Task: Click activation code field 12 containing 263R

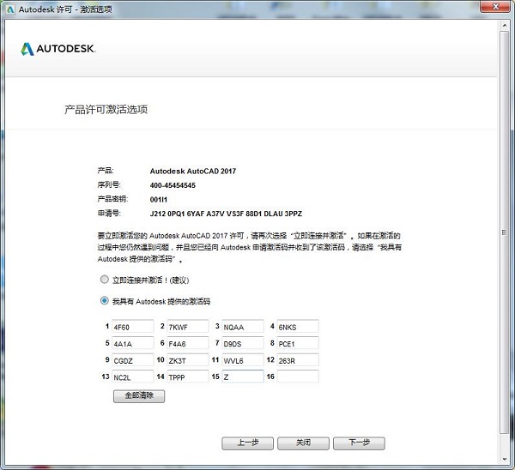Action: coord(298,360)
